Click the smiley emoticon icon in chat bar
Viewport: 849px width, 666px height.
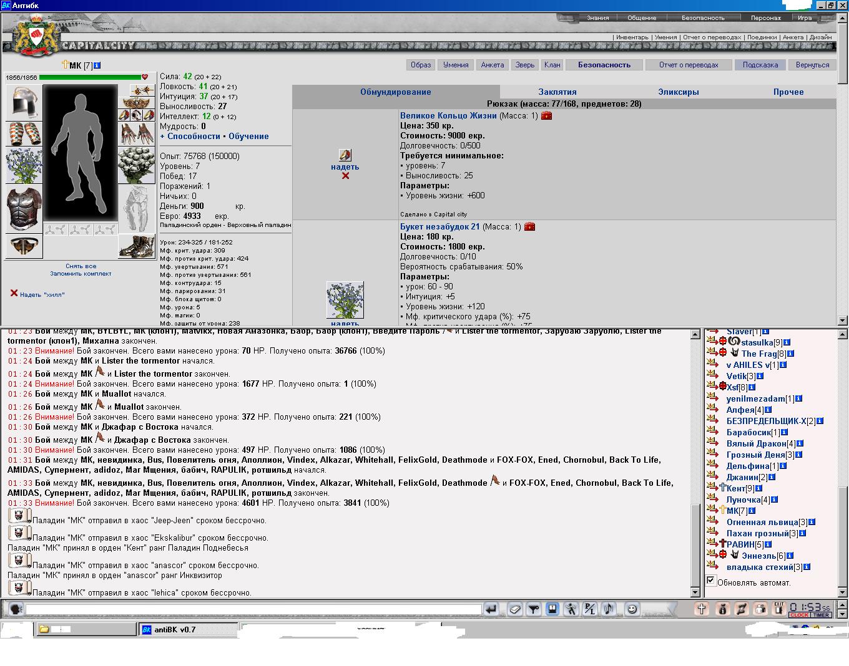632,609
